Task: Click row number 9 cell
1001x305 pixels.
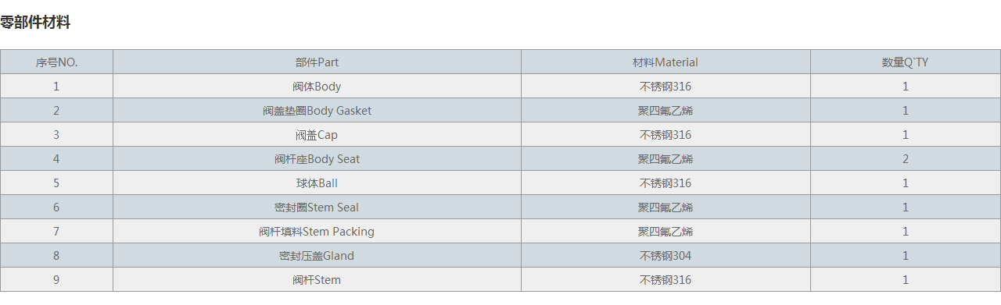Action: (x=56, y=280)
